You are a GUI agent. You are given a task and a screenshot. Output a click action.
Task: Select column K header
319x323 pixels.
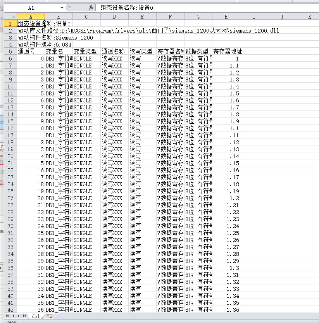point(309,16)
